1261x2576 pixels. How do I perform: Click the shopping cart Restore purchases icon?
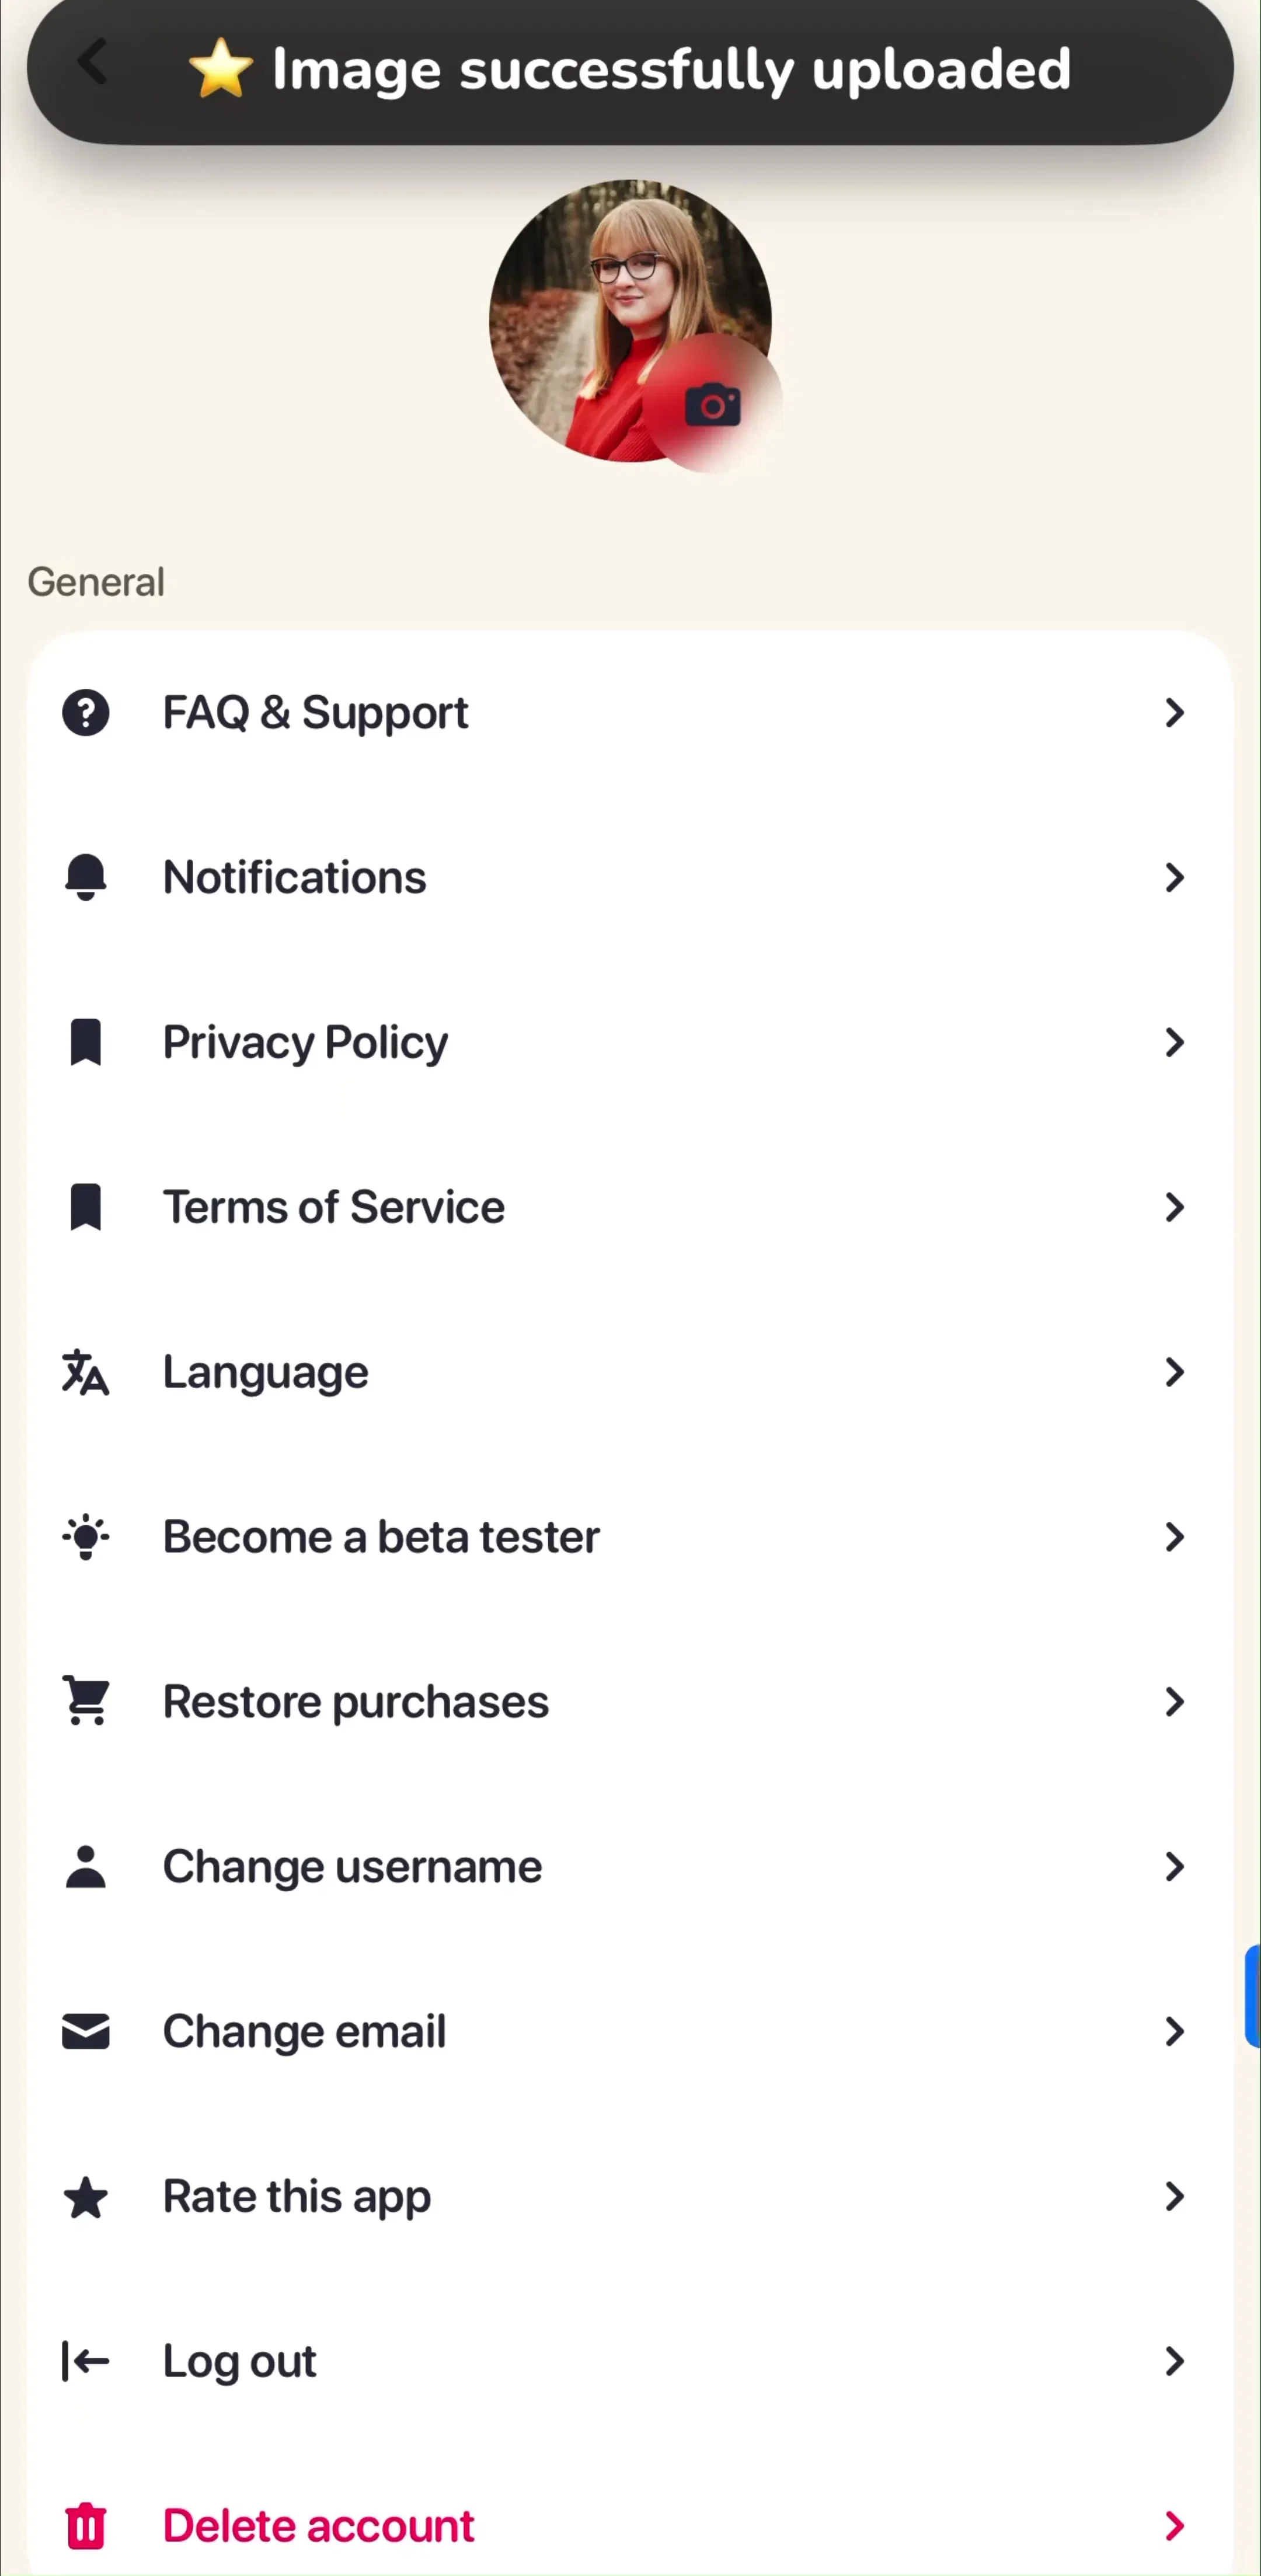click(x=86, y=1701)
